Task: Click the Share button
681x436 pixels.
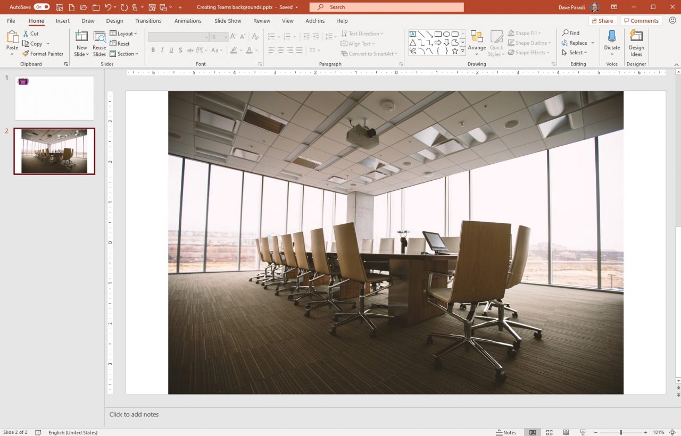Action: click(x=602, y=21)
